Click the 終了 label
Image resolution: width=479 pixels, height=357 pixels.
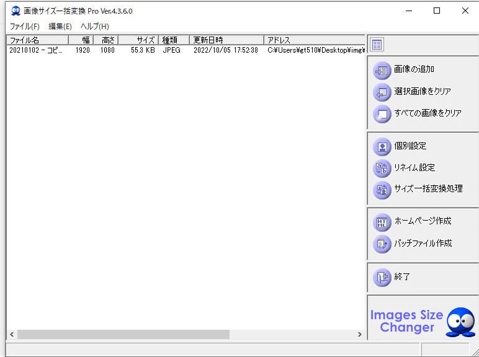click(402, 276)
